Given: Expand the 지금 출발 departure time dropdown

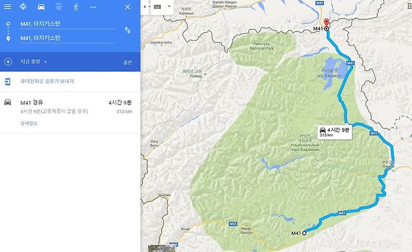Looking at the screenshot, I should pyautogui.click(x=34, y=62).
